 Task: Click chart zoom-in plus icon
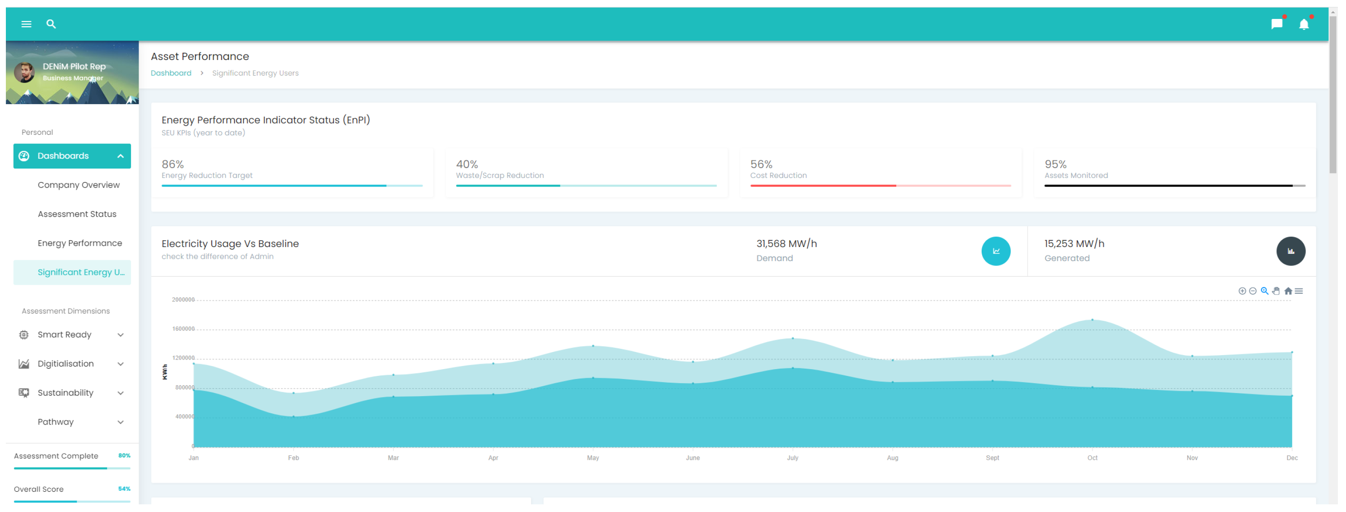pyautogui.click(x=1242, y=292)
